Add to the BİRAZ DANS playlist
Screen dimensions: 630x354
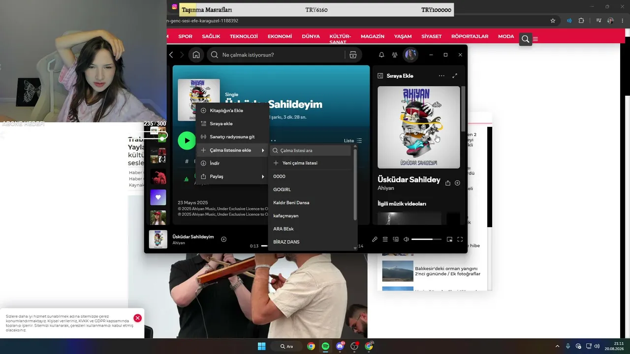pos(311,242)
